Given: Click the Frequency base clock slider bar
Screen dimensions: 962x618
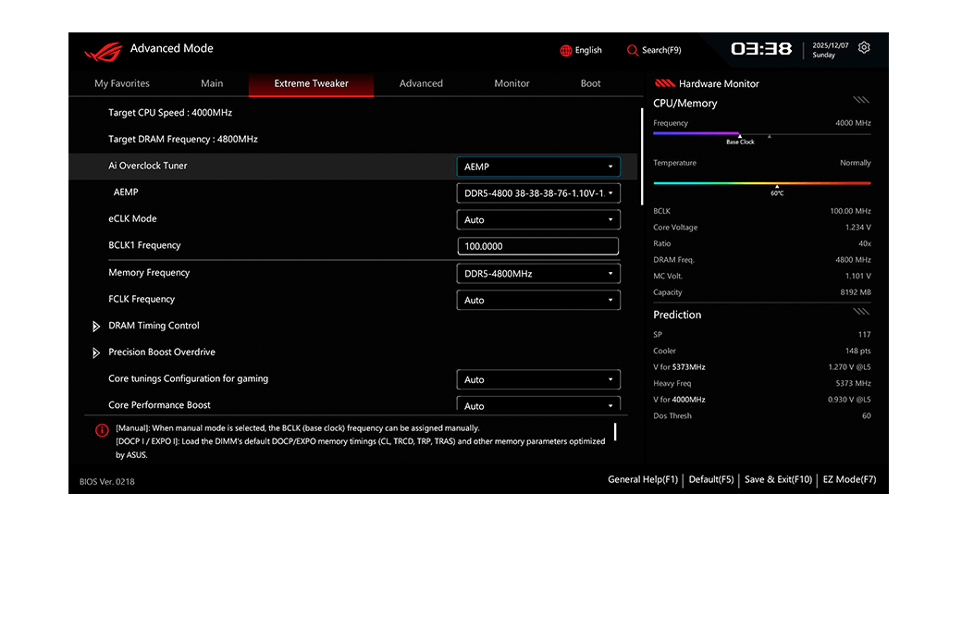Looking at the screenshot, I should pos(740,133).
